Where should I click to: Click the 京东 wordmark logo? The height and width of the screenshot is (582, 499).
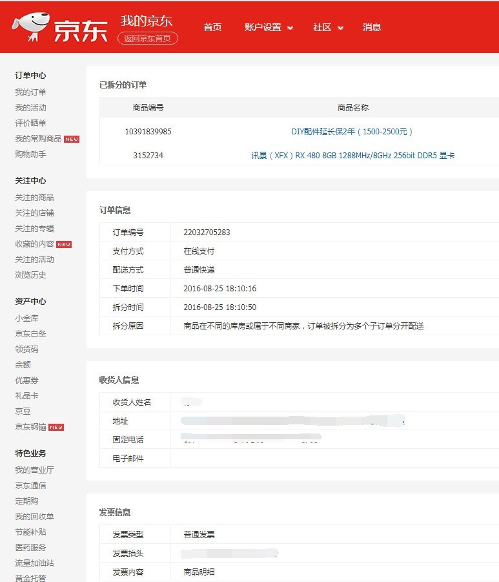point(81,30)
